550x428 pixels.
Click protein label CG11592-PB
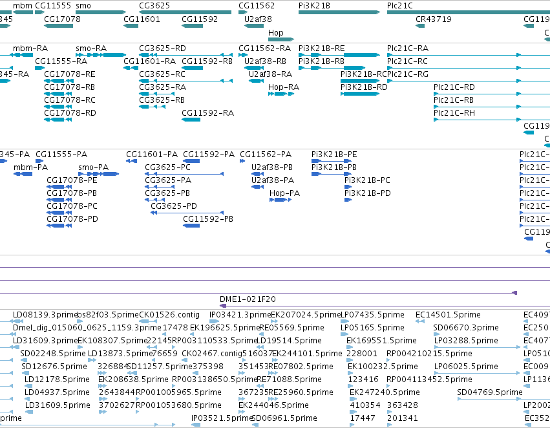[x=208, y=219]
